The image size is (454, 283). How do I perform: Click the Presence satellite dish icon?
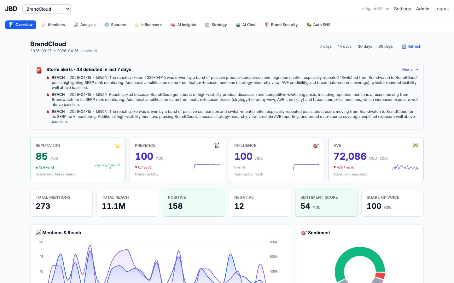coord(217,145)
